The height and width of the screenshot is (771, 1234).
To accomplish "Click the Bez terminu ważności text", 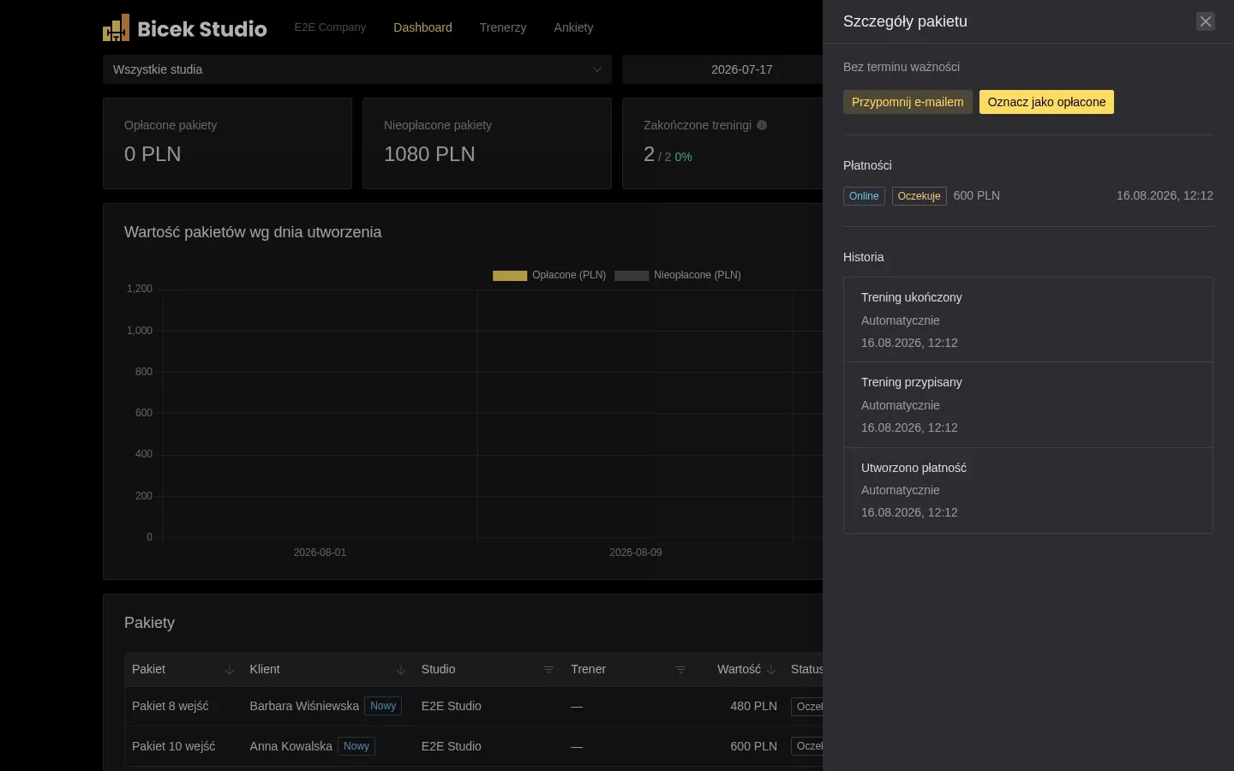I will 902,67.
